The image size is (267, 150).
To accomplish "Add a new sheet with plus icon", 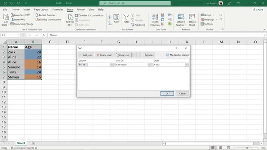I will point(33,143).
